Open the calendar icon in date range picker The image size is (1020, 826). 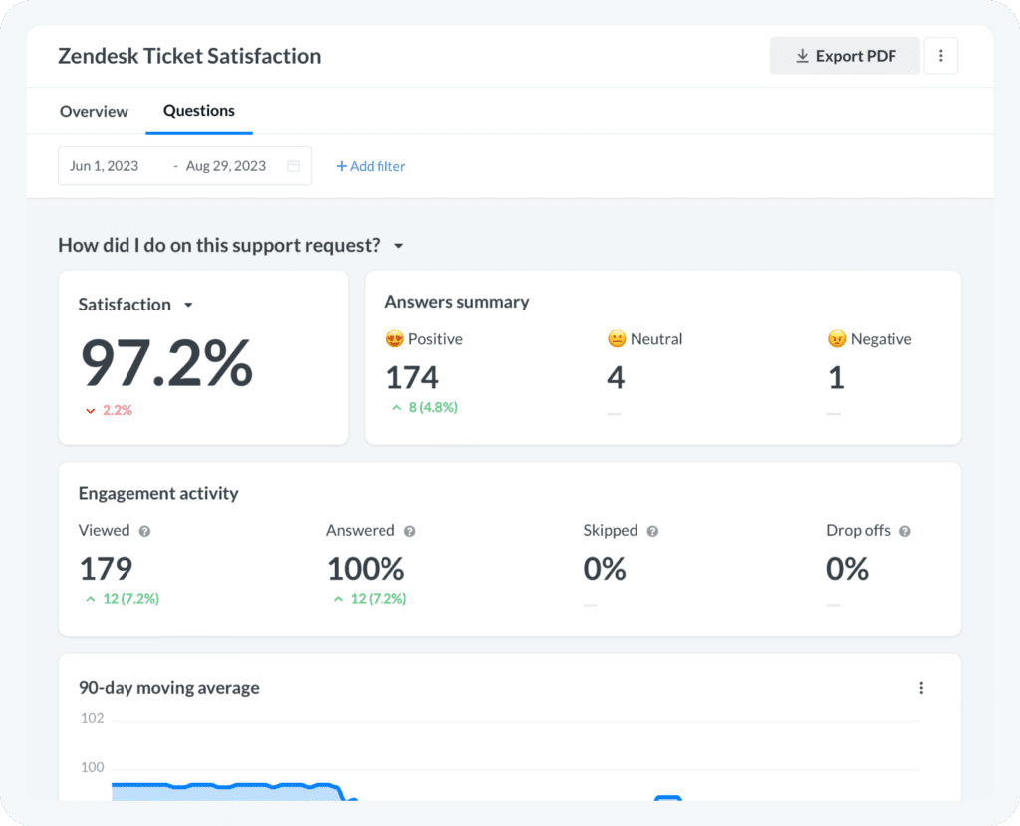[x=294, y=165]
